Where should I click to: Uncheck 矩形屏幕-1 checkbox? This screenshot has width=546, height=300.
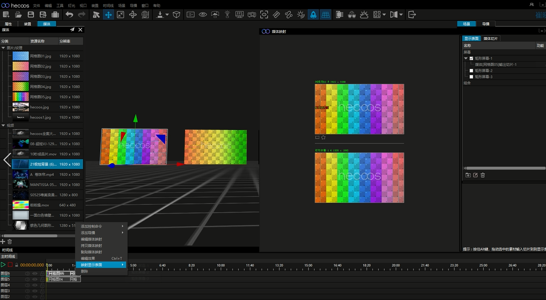point(472,58)
